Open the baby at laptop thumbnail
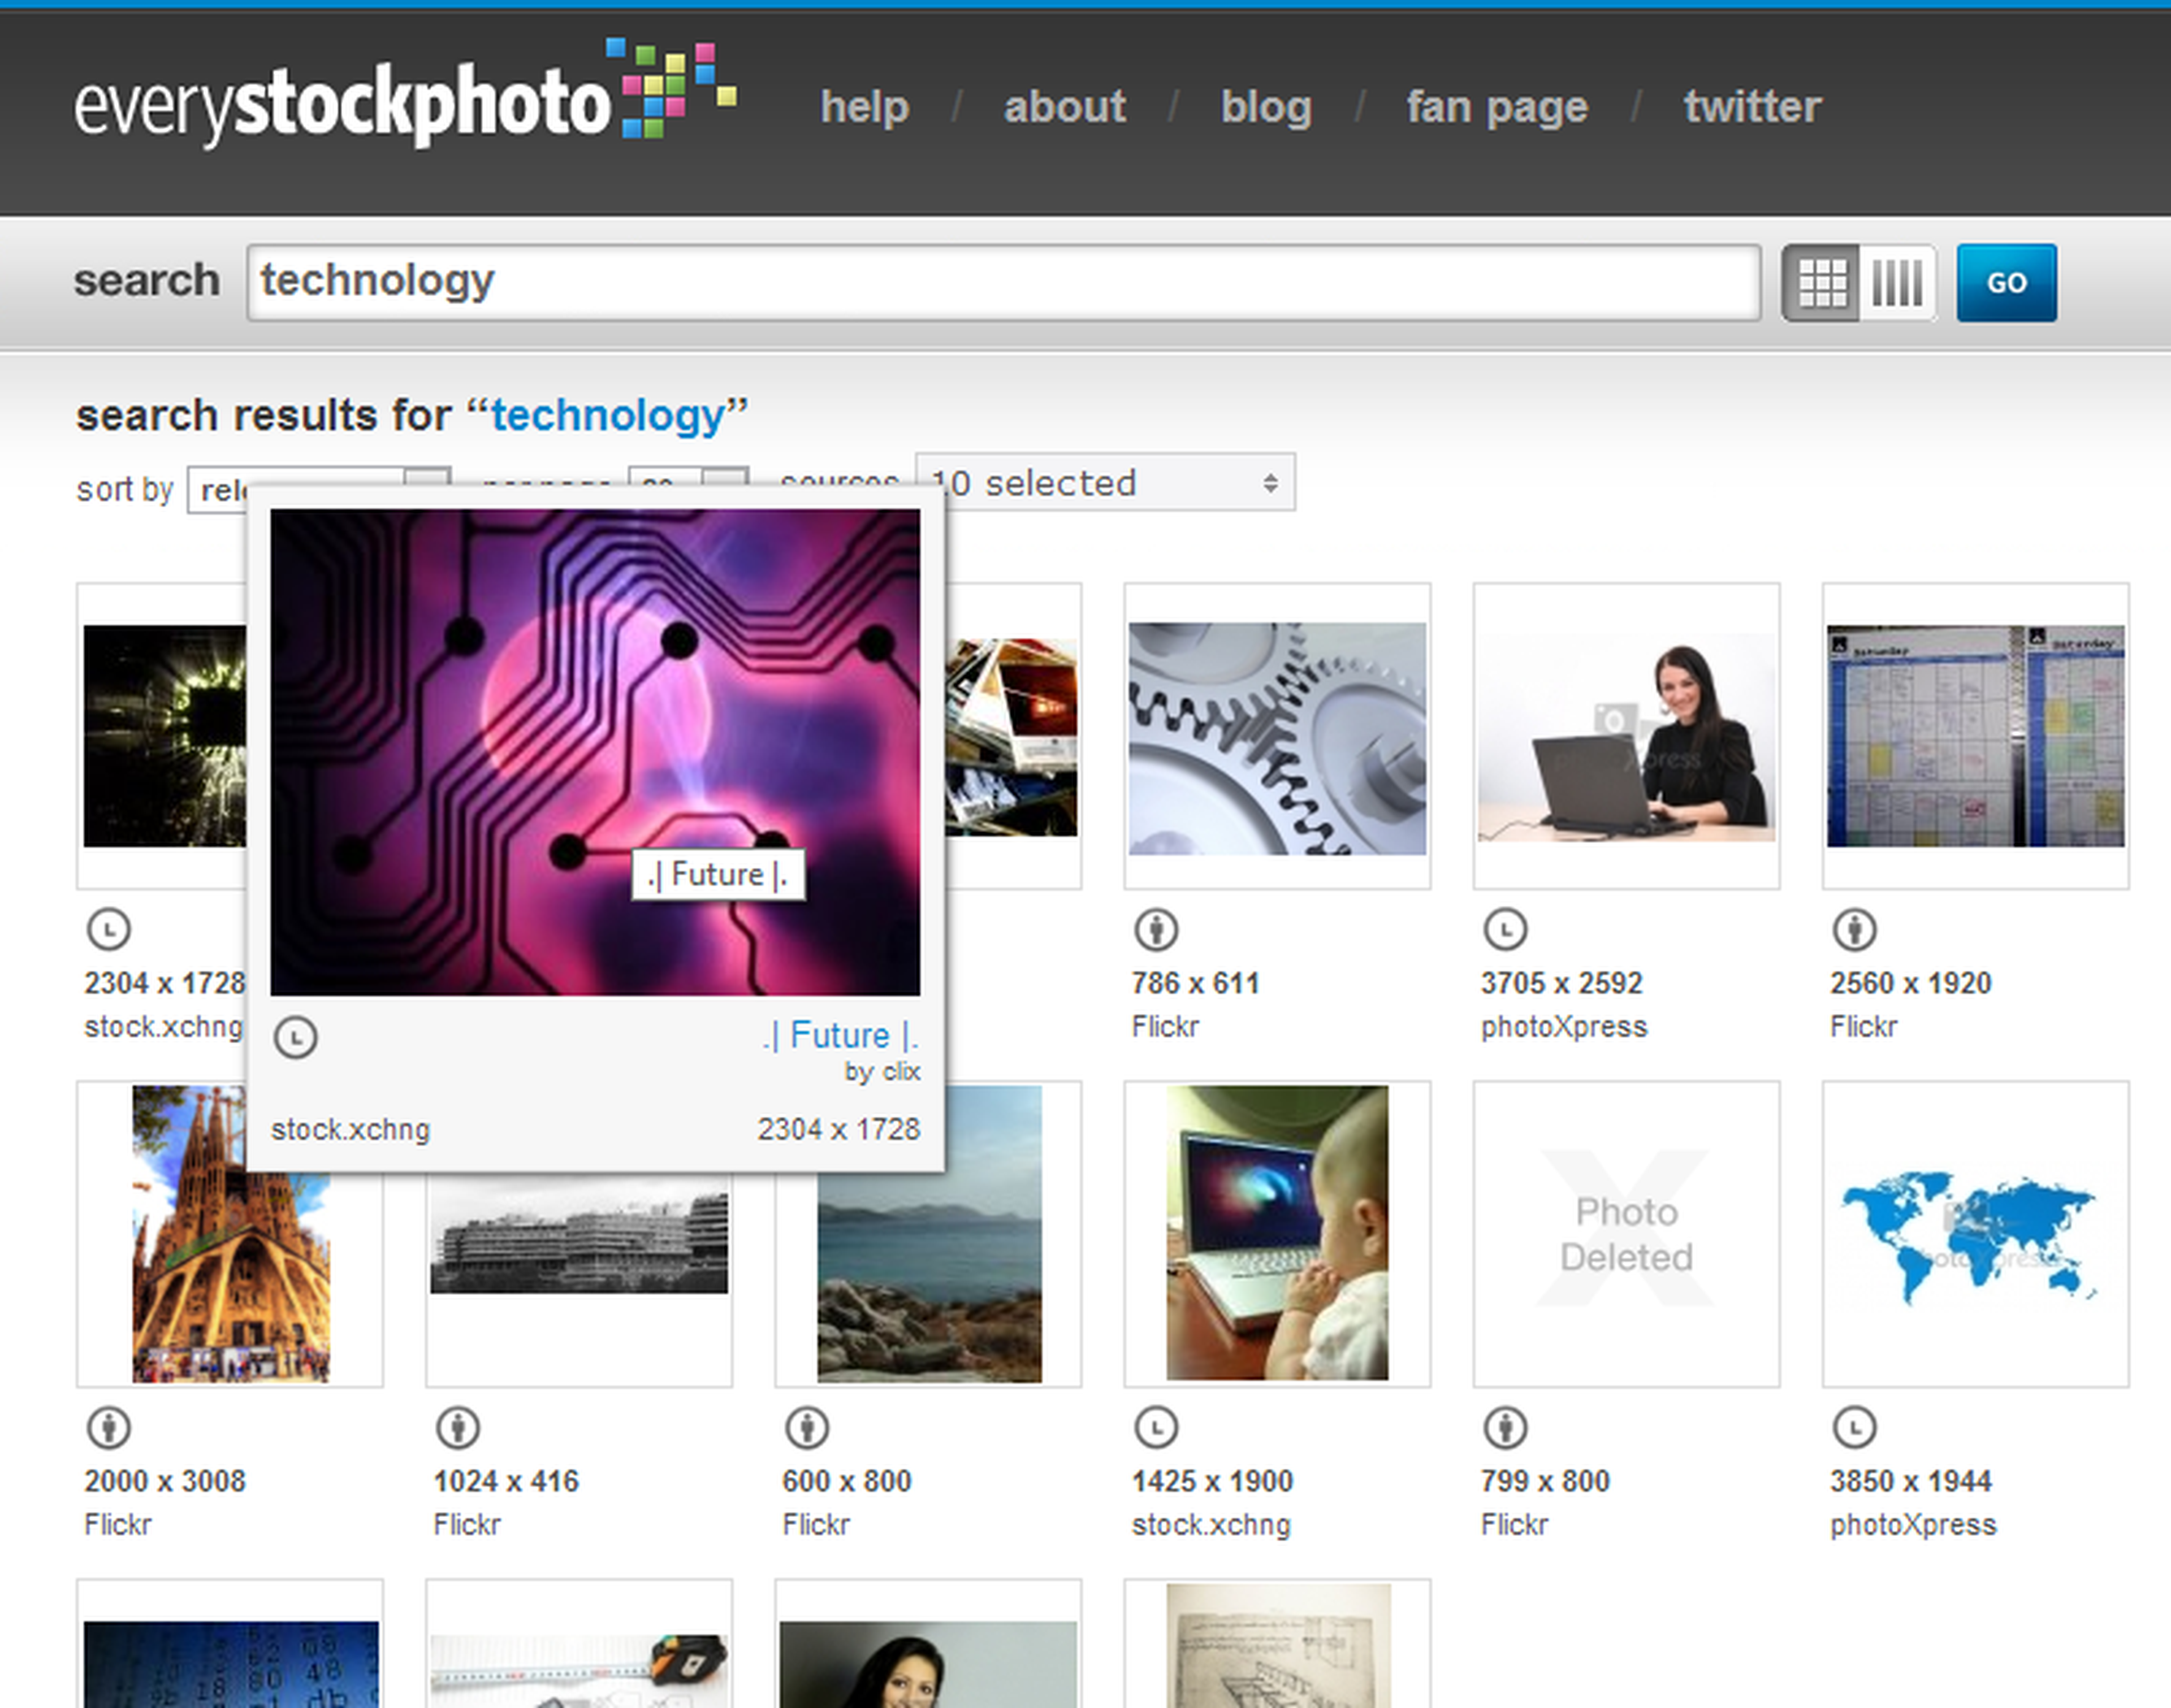 pos(1277,1234)
